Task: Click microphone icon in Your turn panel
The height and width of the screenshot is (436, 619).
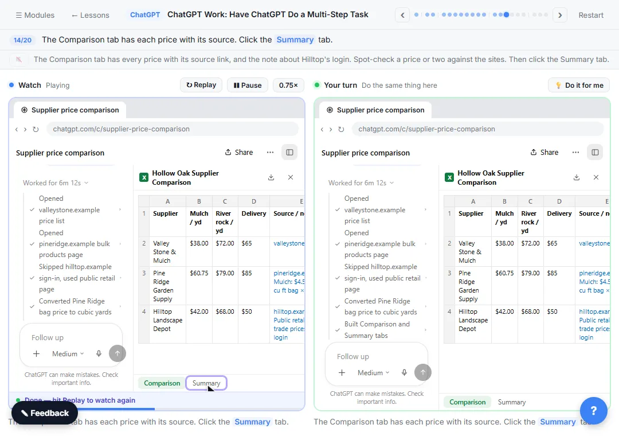Action: coord(404,373)
